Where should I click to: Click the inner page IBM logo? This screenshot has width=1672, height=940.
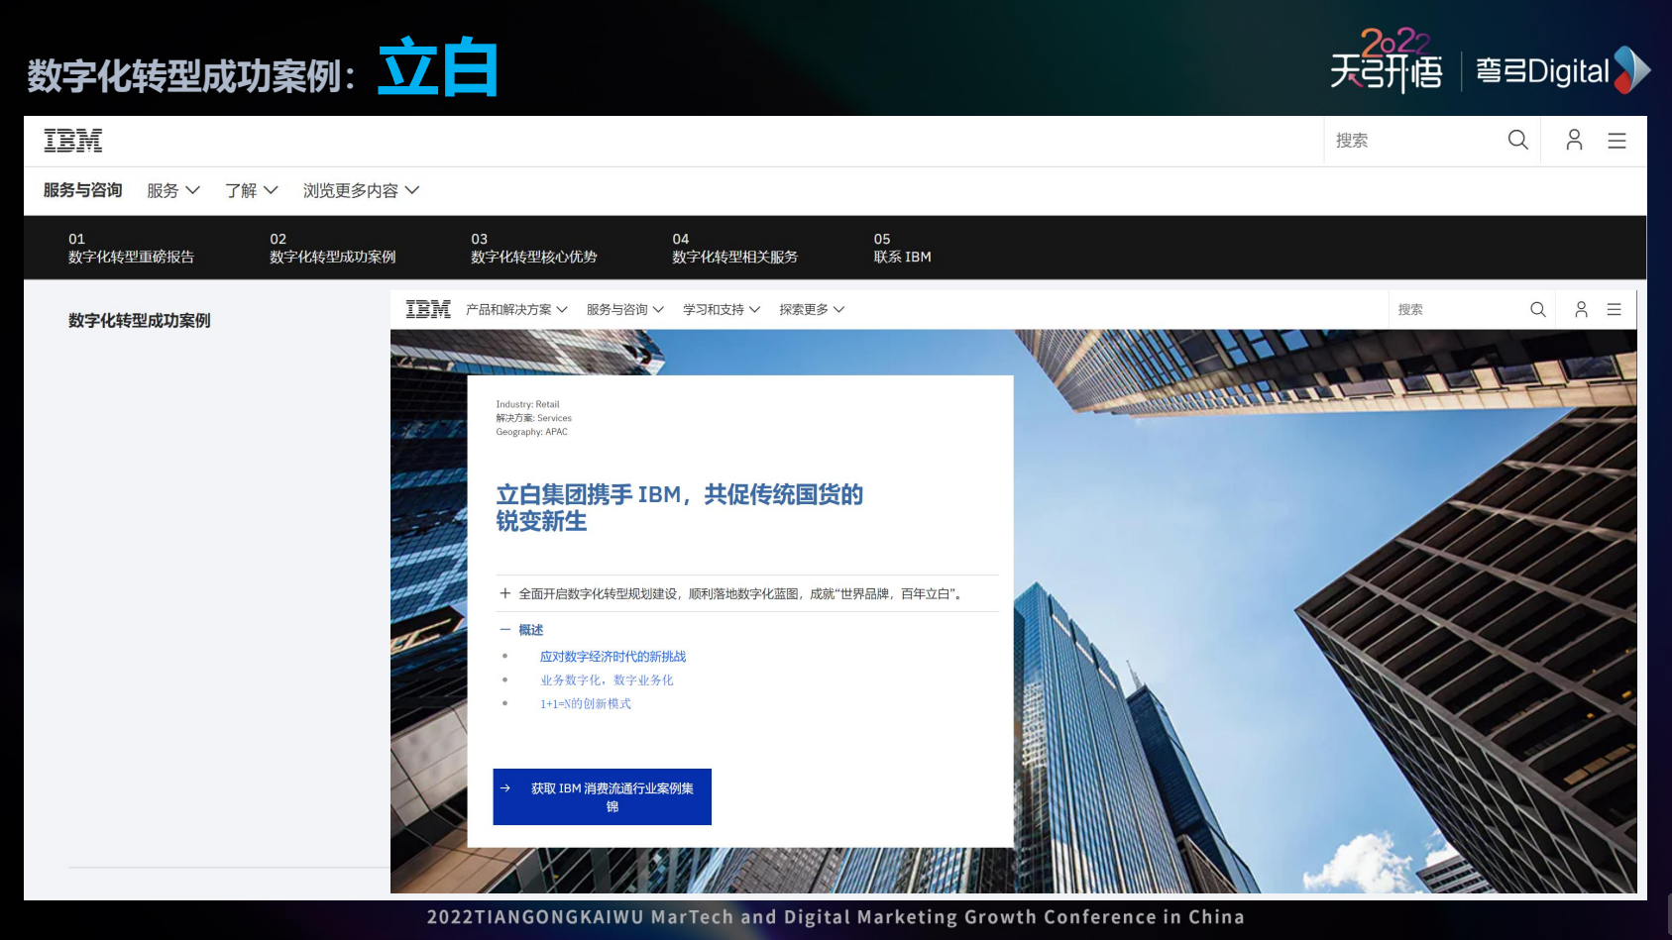coord(428,310)
